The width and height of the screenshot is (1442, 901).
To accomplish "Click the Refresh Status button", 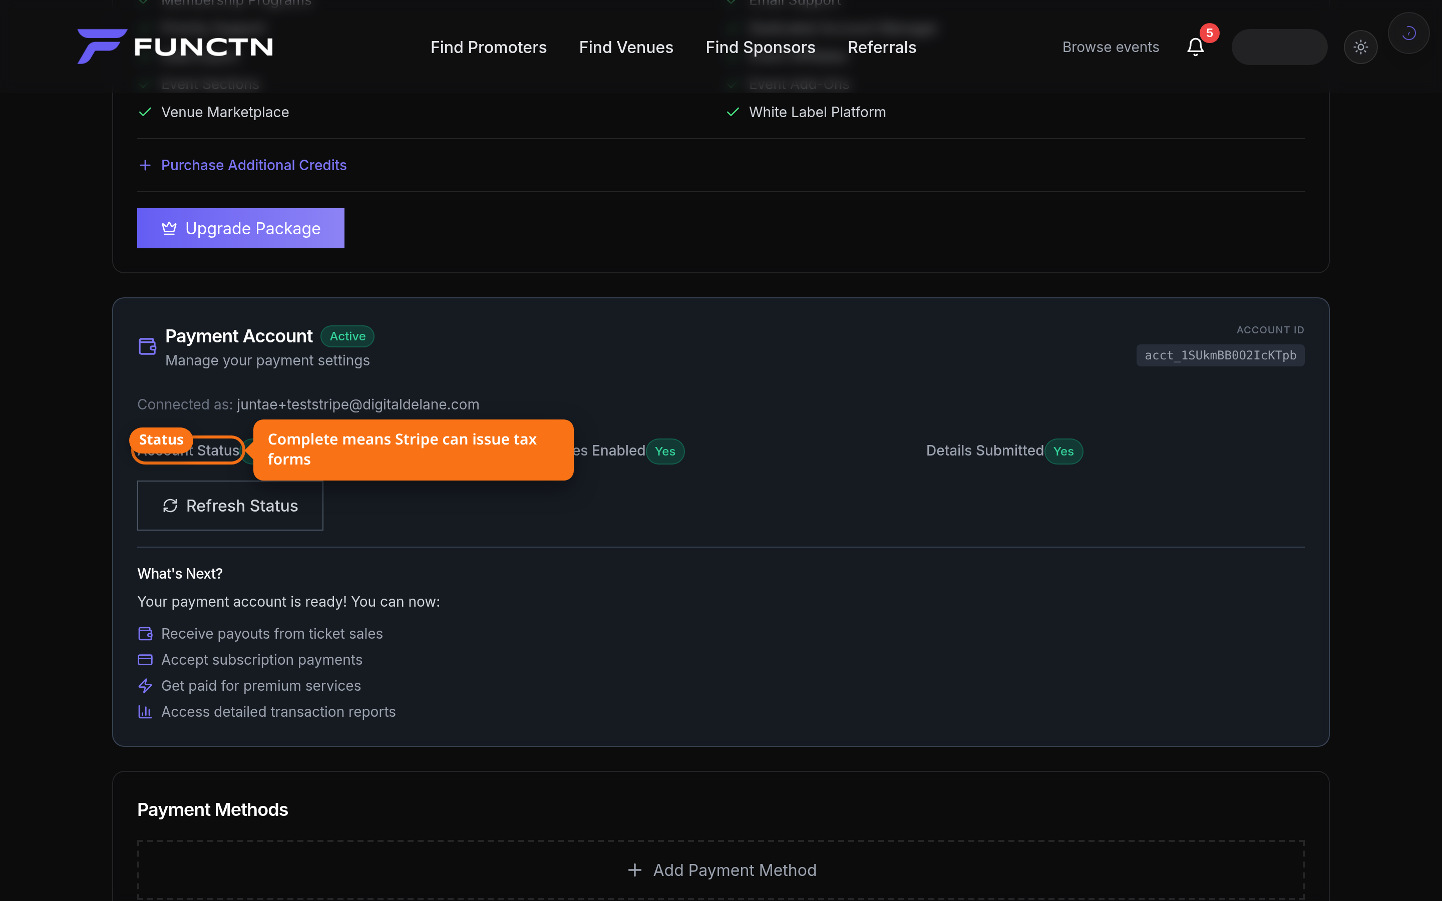I will coord(230,506).
